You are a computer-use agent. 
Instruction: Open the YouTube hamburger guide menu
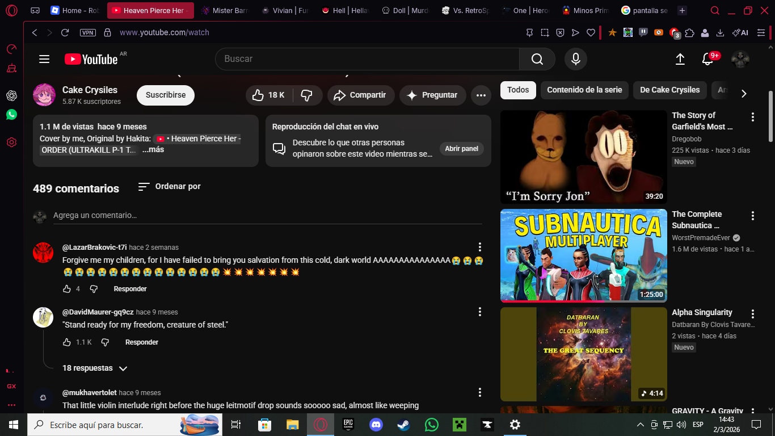click(44, 59)
